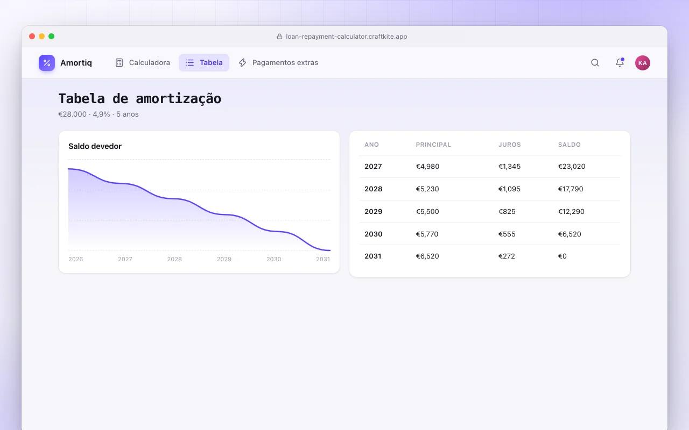Click juros value €555
Viewport: 689px width, 430px height.
coord(507,234)
